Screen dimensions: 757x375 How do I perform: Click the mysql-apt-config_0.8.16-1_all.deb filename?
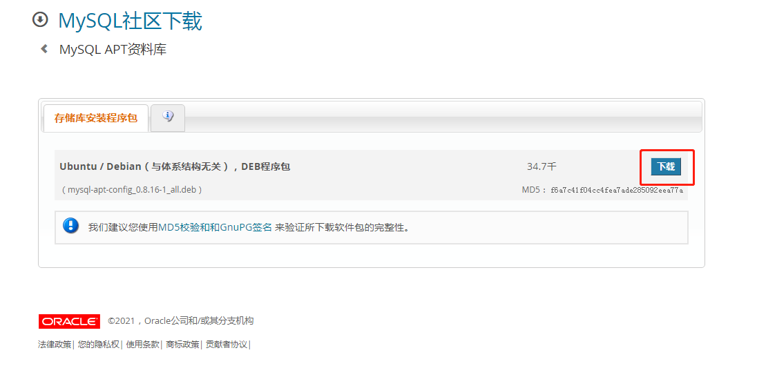[x=132, y=190]
